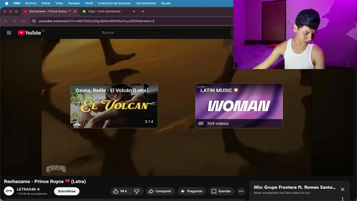
Task: Open the Mix: Grupo Frontera playlist title
Action: point(295,187)
